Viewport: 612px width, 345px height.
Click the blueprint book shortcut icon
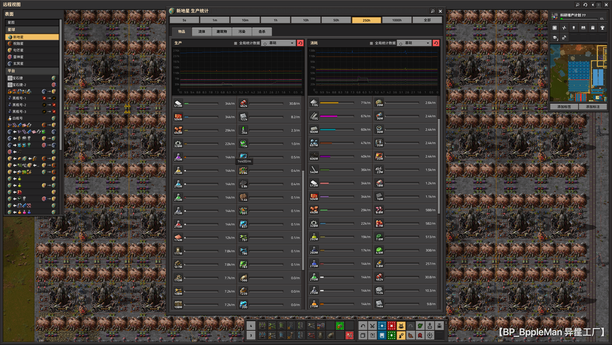click(381, 335)
